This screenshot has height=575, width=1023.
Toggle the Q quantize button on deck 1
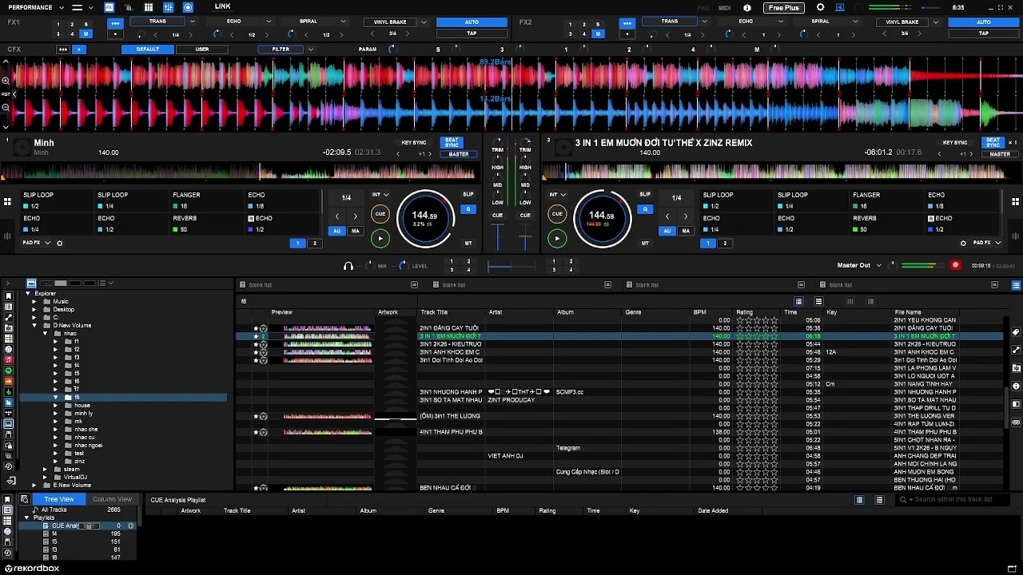tap(468, 209)
